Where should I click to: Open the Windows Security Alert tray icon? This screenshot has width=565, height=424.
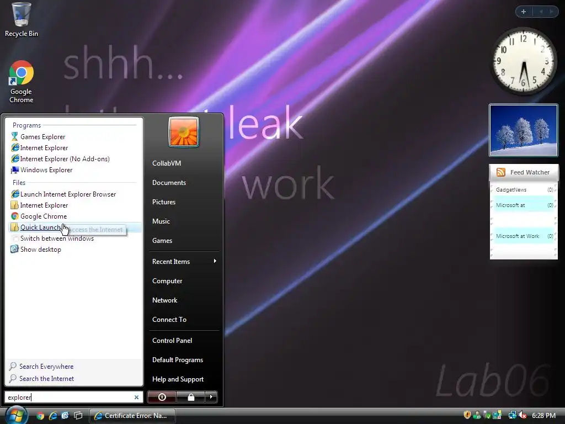467,415
